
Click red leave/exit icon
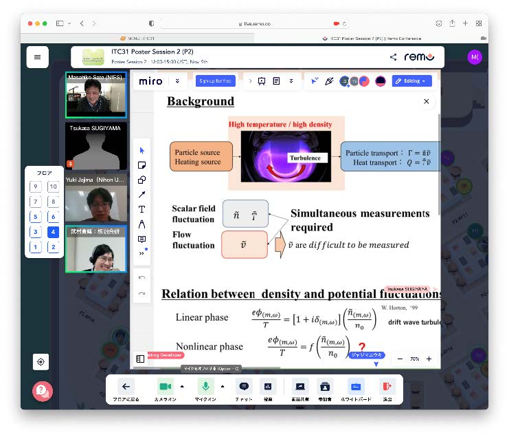(387, 387)
